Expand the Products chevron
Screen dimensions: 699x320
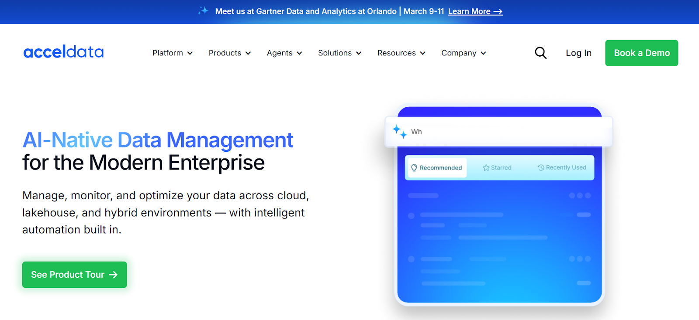[x=248, y=53]
